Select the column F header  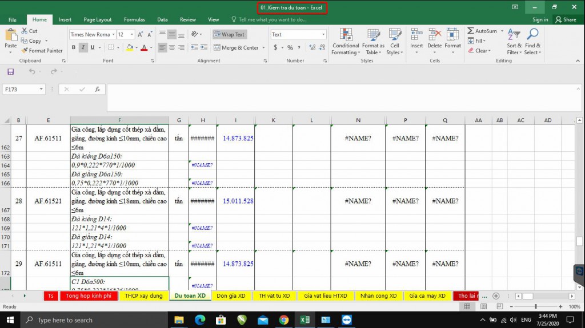click(x=119, y=120)
